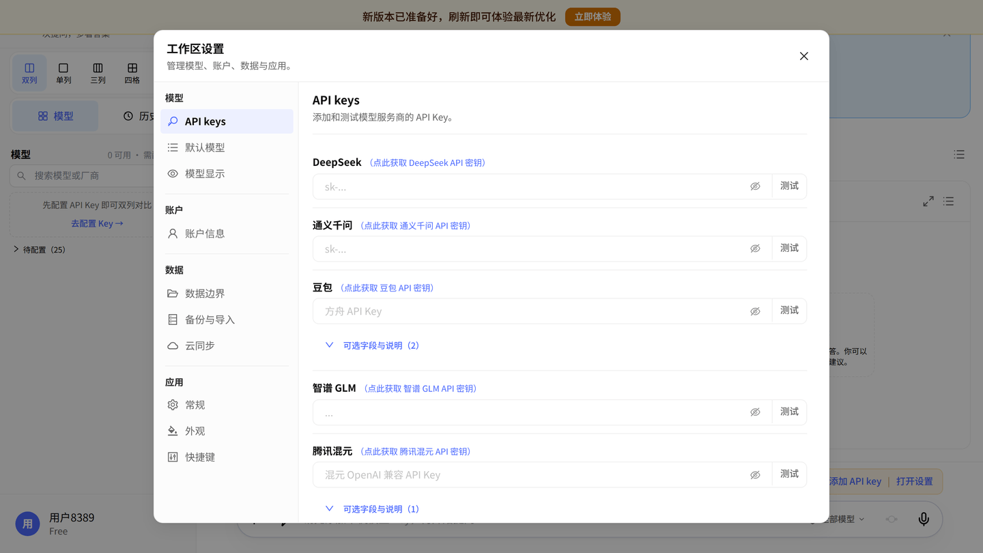Open list icon beside expand arrows
The image size is (983, 553).
pos(949,201)
